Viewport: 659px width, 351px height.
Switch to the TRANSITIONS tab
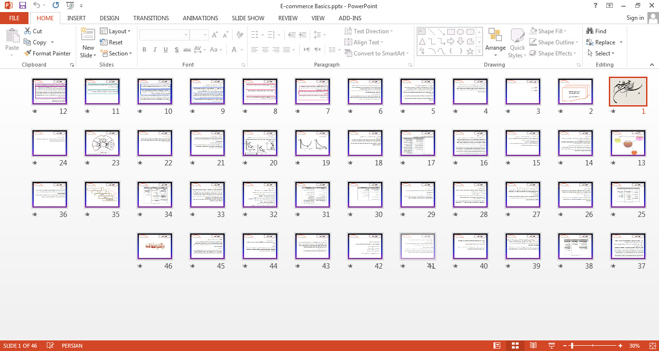(151, 18)
